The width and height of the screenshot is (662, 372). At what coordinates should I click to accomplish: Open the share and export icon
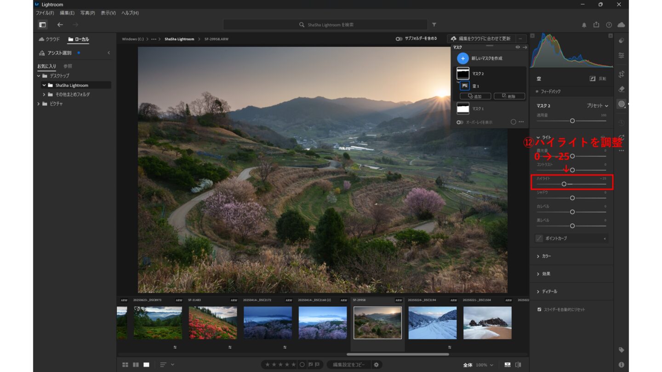tap(597, 25)
